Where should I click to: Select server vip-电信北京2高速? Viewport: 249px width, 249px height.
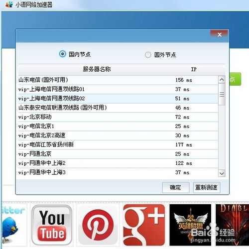(x=118, y=135)
